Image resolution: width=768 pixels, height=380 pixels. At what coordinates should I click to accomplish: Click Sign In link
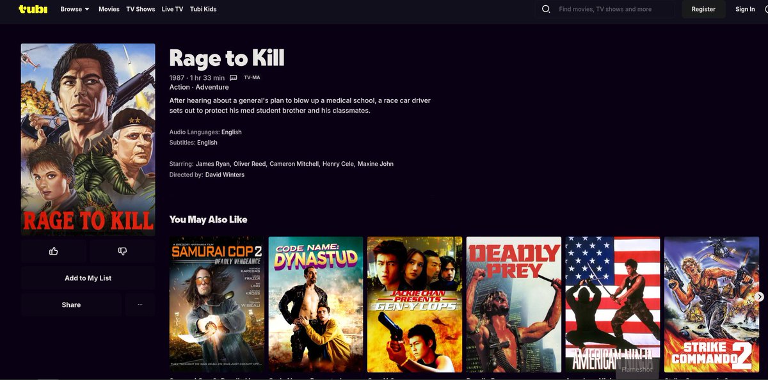click(x=745, y=9)
